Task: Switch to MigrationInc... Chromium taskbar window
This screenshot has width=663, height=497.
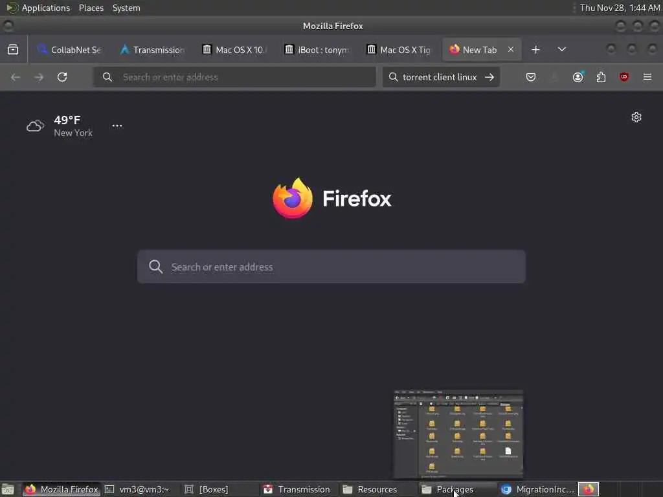Action: (x=537, y=489)
